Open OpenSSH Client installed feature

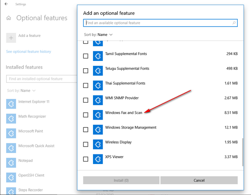tap(31, 175)
